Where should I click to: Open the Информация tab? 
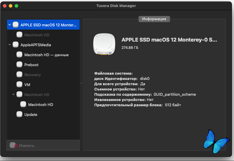point(154,19)
